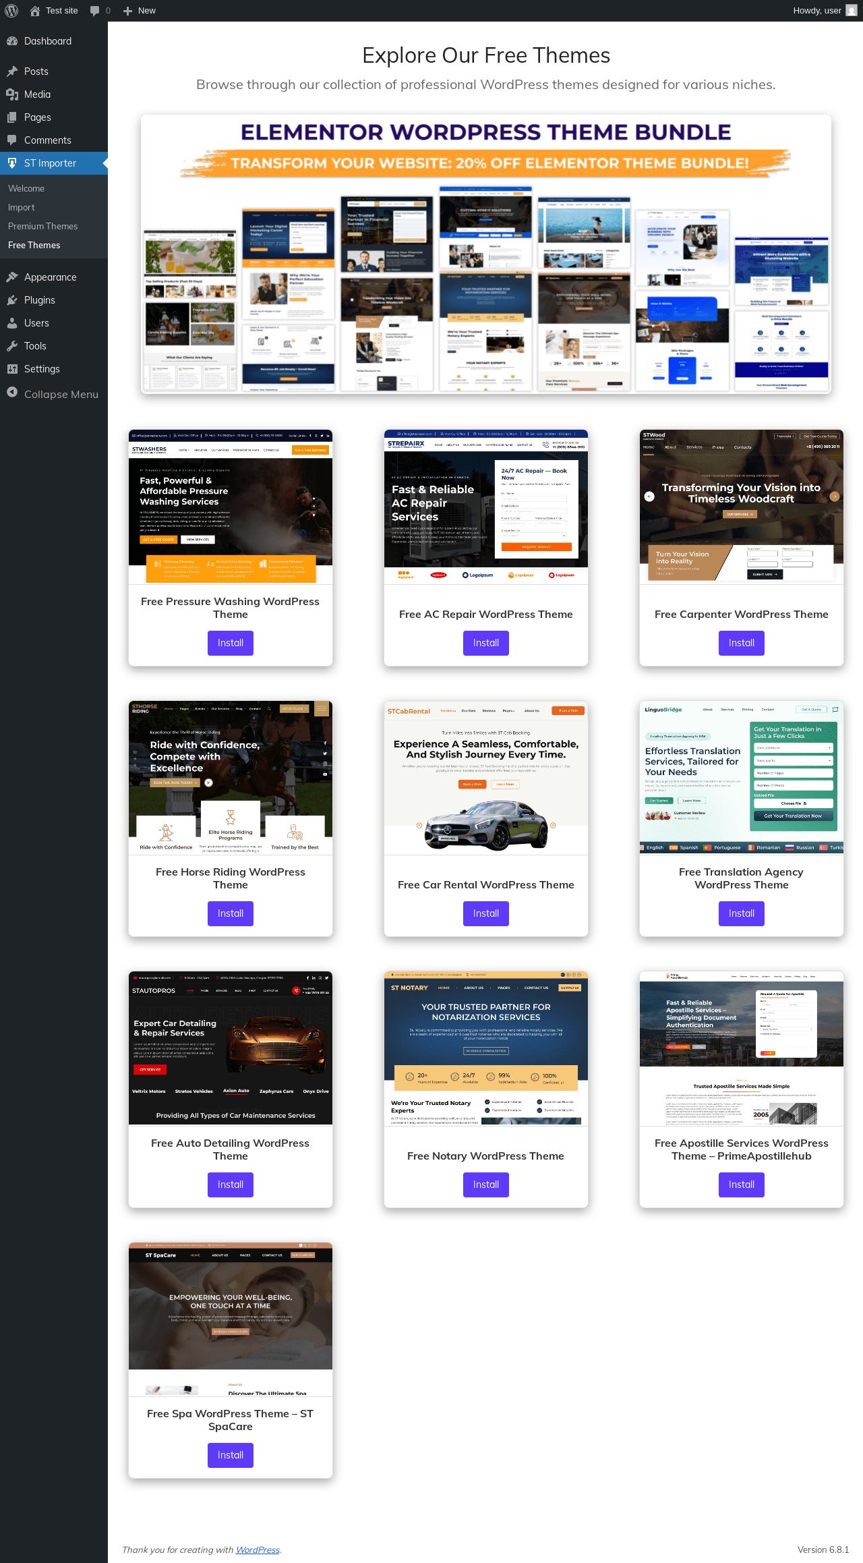Click the Plugins plug icon
Screen dimensions: 863x1563
click(x=12, y=300)
